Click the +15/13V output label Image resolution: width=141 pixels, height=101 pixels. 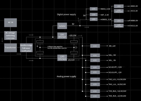[x=72, y=36]
